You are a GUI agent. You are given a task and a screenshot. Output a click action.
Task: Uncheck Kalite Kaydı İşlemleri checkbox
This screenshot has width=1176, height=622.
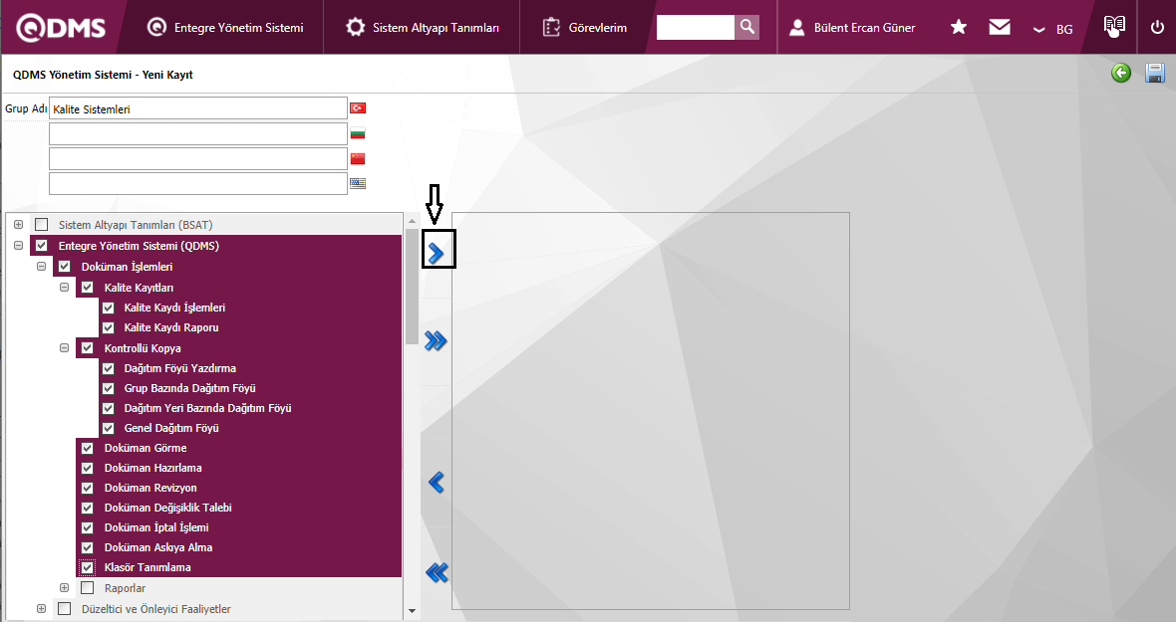point(108,308)
